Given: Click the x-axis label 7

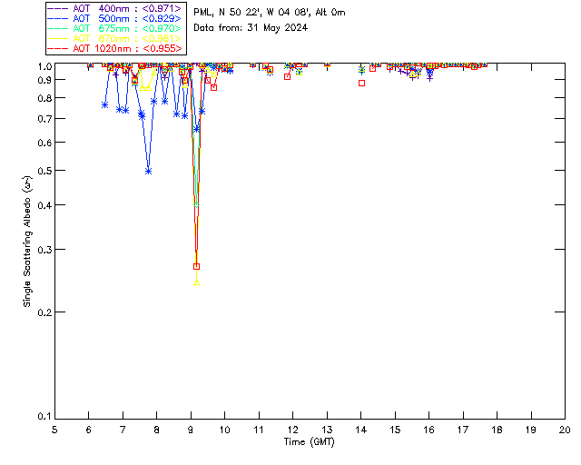Looking at the screenshot, I should click(x=123, y=430).
